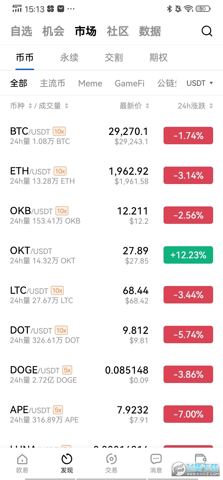223x480 pixels.
Task: Tap the 发现 discover icon
Action: (x=67, y=459)
